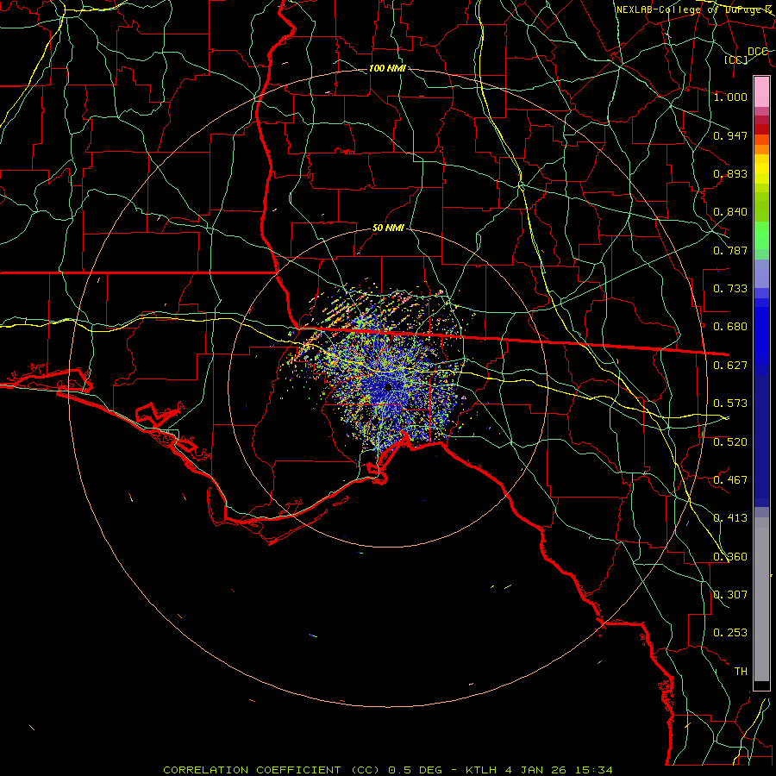Select the 0.467 scale label
Viewport: 776px width, 776px height.
click(730, 480)
